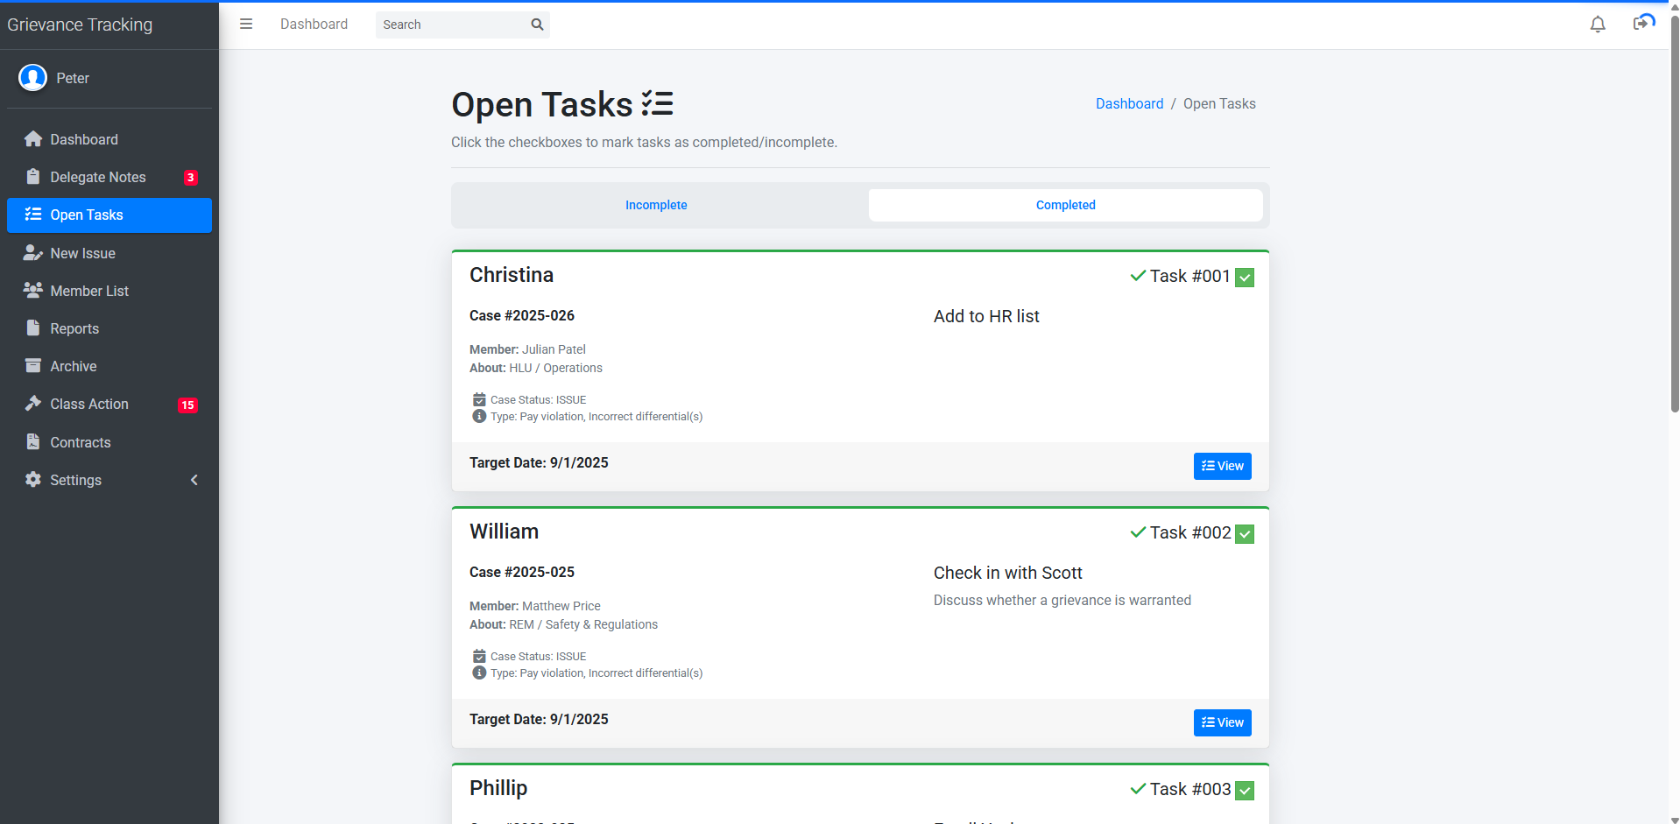Click the search magnifier icon
Viewport: 1680px width, 824px height.
[x=537, y=25]
